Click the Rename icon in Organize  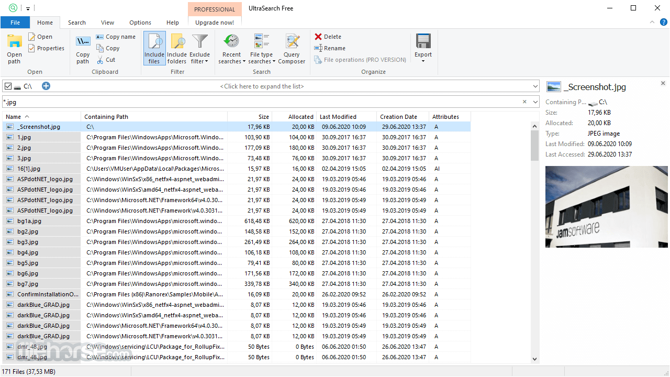(318, 48)
